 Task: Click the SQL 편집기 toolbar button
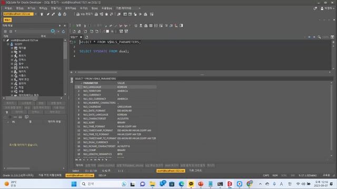[84, 14]
